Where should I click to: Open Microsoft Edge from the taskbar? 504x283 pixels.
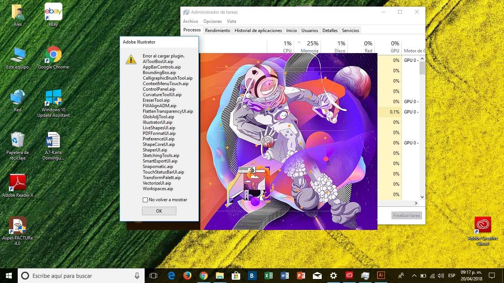click(171, 276)
